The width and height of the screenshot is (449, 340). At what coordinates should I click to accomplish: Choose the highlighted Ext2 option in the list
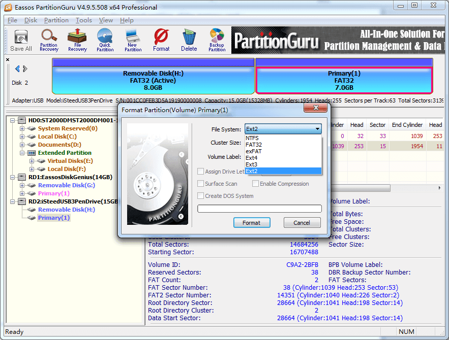click(x=283, y=171)
